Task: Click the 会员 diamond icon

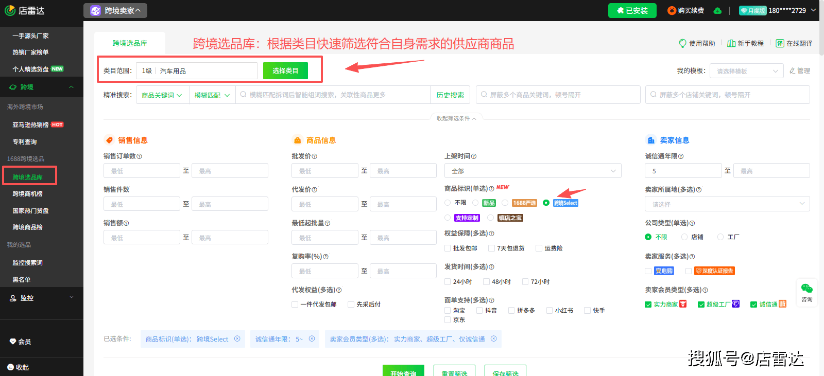Action: (x=13, y=342)
